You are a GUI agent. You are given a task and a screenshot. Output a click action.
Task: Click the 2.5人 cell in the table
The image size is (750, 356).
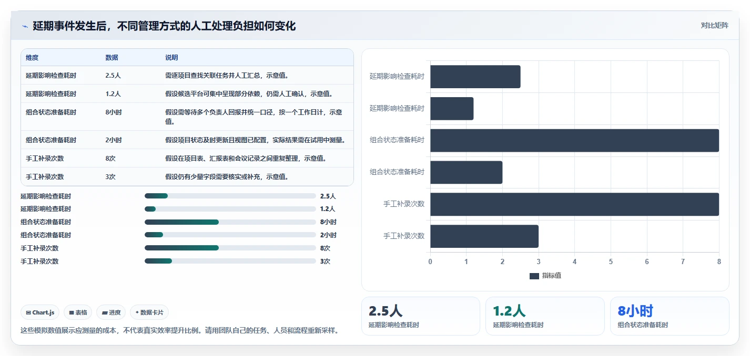tap(113, 76)
